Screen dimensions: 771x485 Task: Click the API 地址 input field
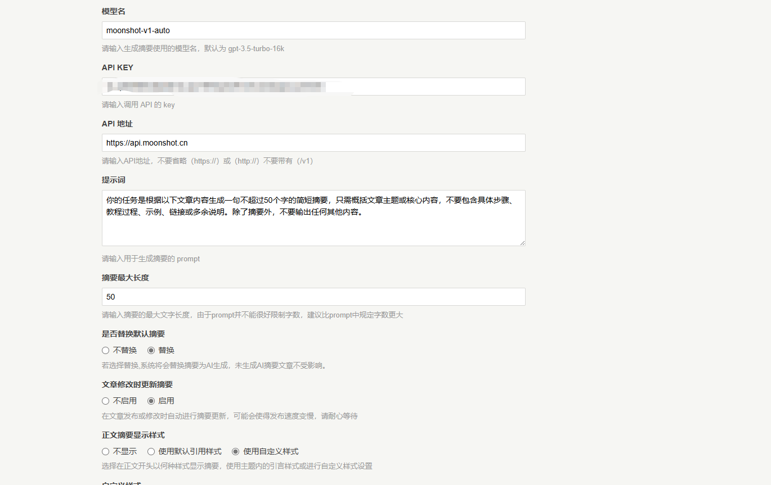[x=313, y=143]
